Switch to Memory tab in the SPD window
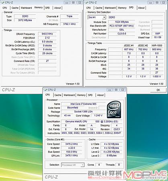168x181 pixels. point(122,8)
